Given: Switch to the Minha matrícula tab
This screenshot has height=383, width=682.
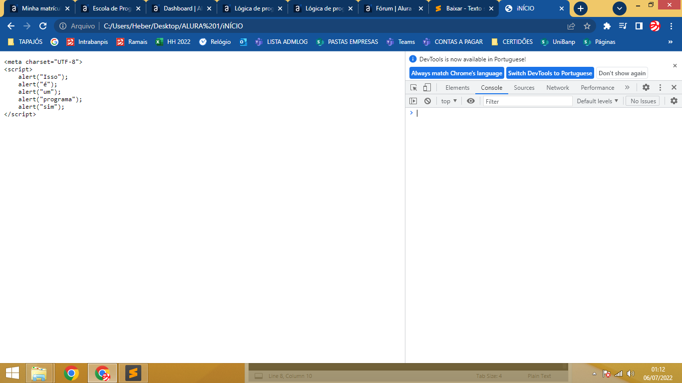Looking at the screenshot, I should (40, 8).
